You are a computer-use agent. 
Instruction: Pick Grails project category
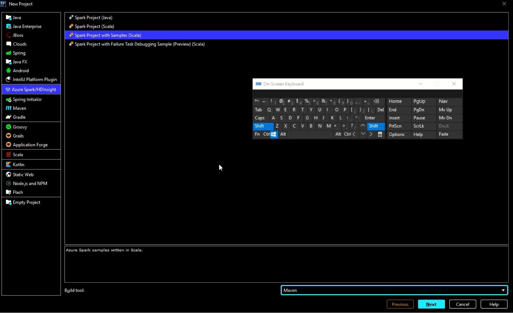tap(31, 136)
